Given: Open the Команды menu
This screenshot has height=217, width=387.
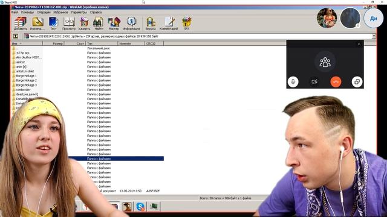Looking at the screenshot, I should click(x=27, y=12).
